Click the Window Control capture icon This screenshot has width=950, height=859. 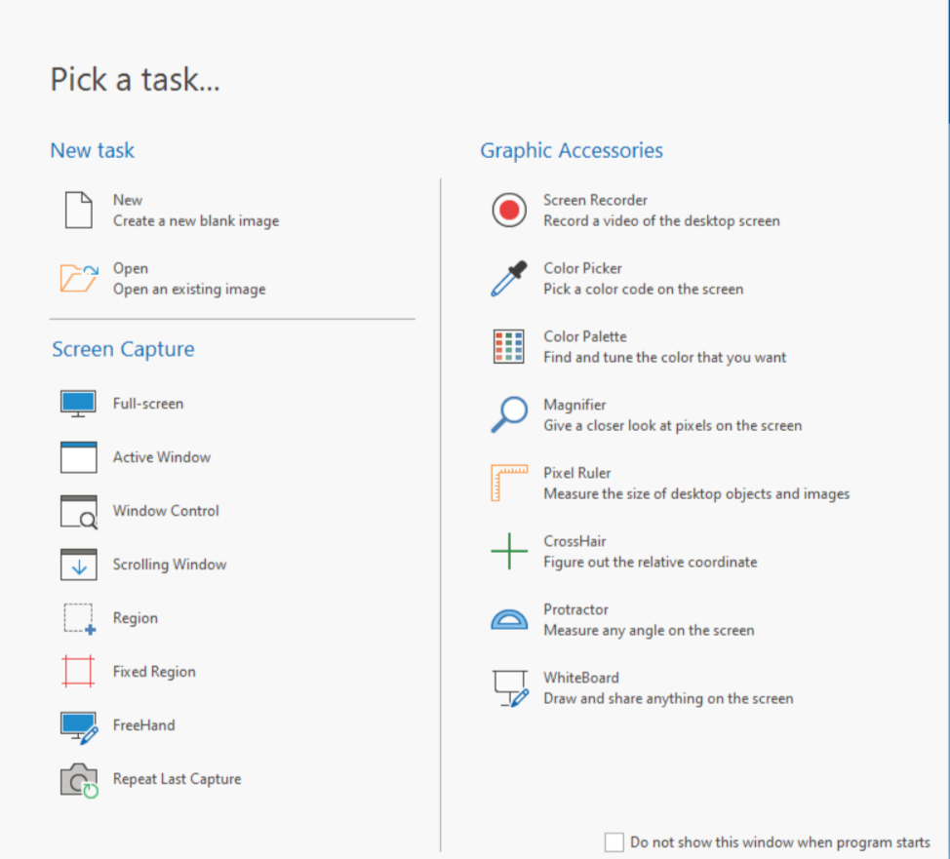tap(79, 511)
